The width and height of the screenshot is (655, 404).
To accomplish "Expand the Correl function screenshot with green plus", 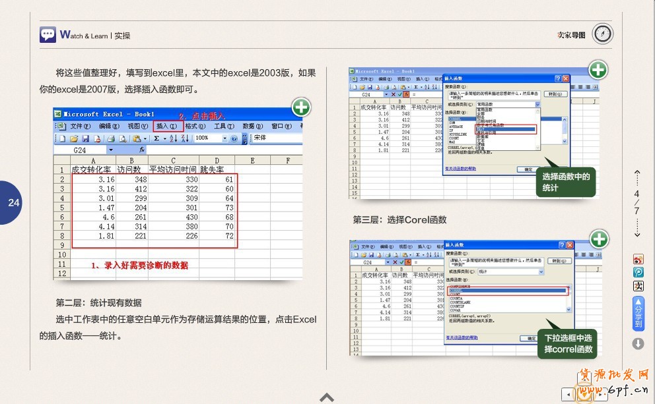I will pos(599,239).
